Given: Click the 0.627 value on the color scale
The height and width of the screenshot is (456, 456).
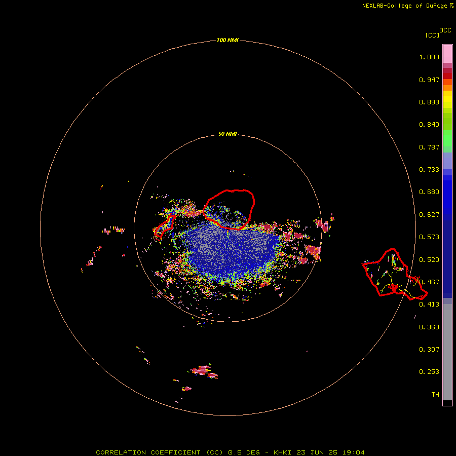Looking at the screenshot, I should tap(429, 215).
